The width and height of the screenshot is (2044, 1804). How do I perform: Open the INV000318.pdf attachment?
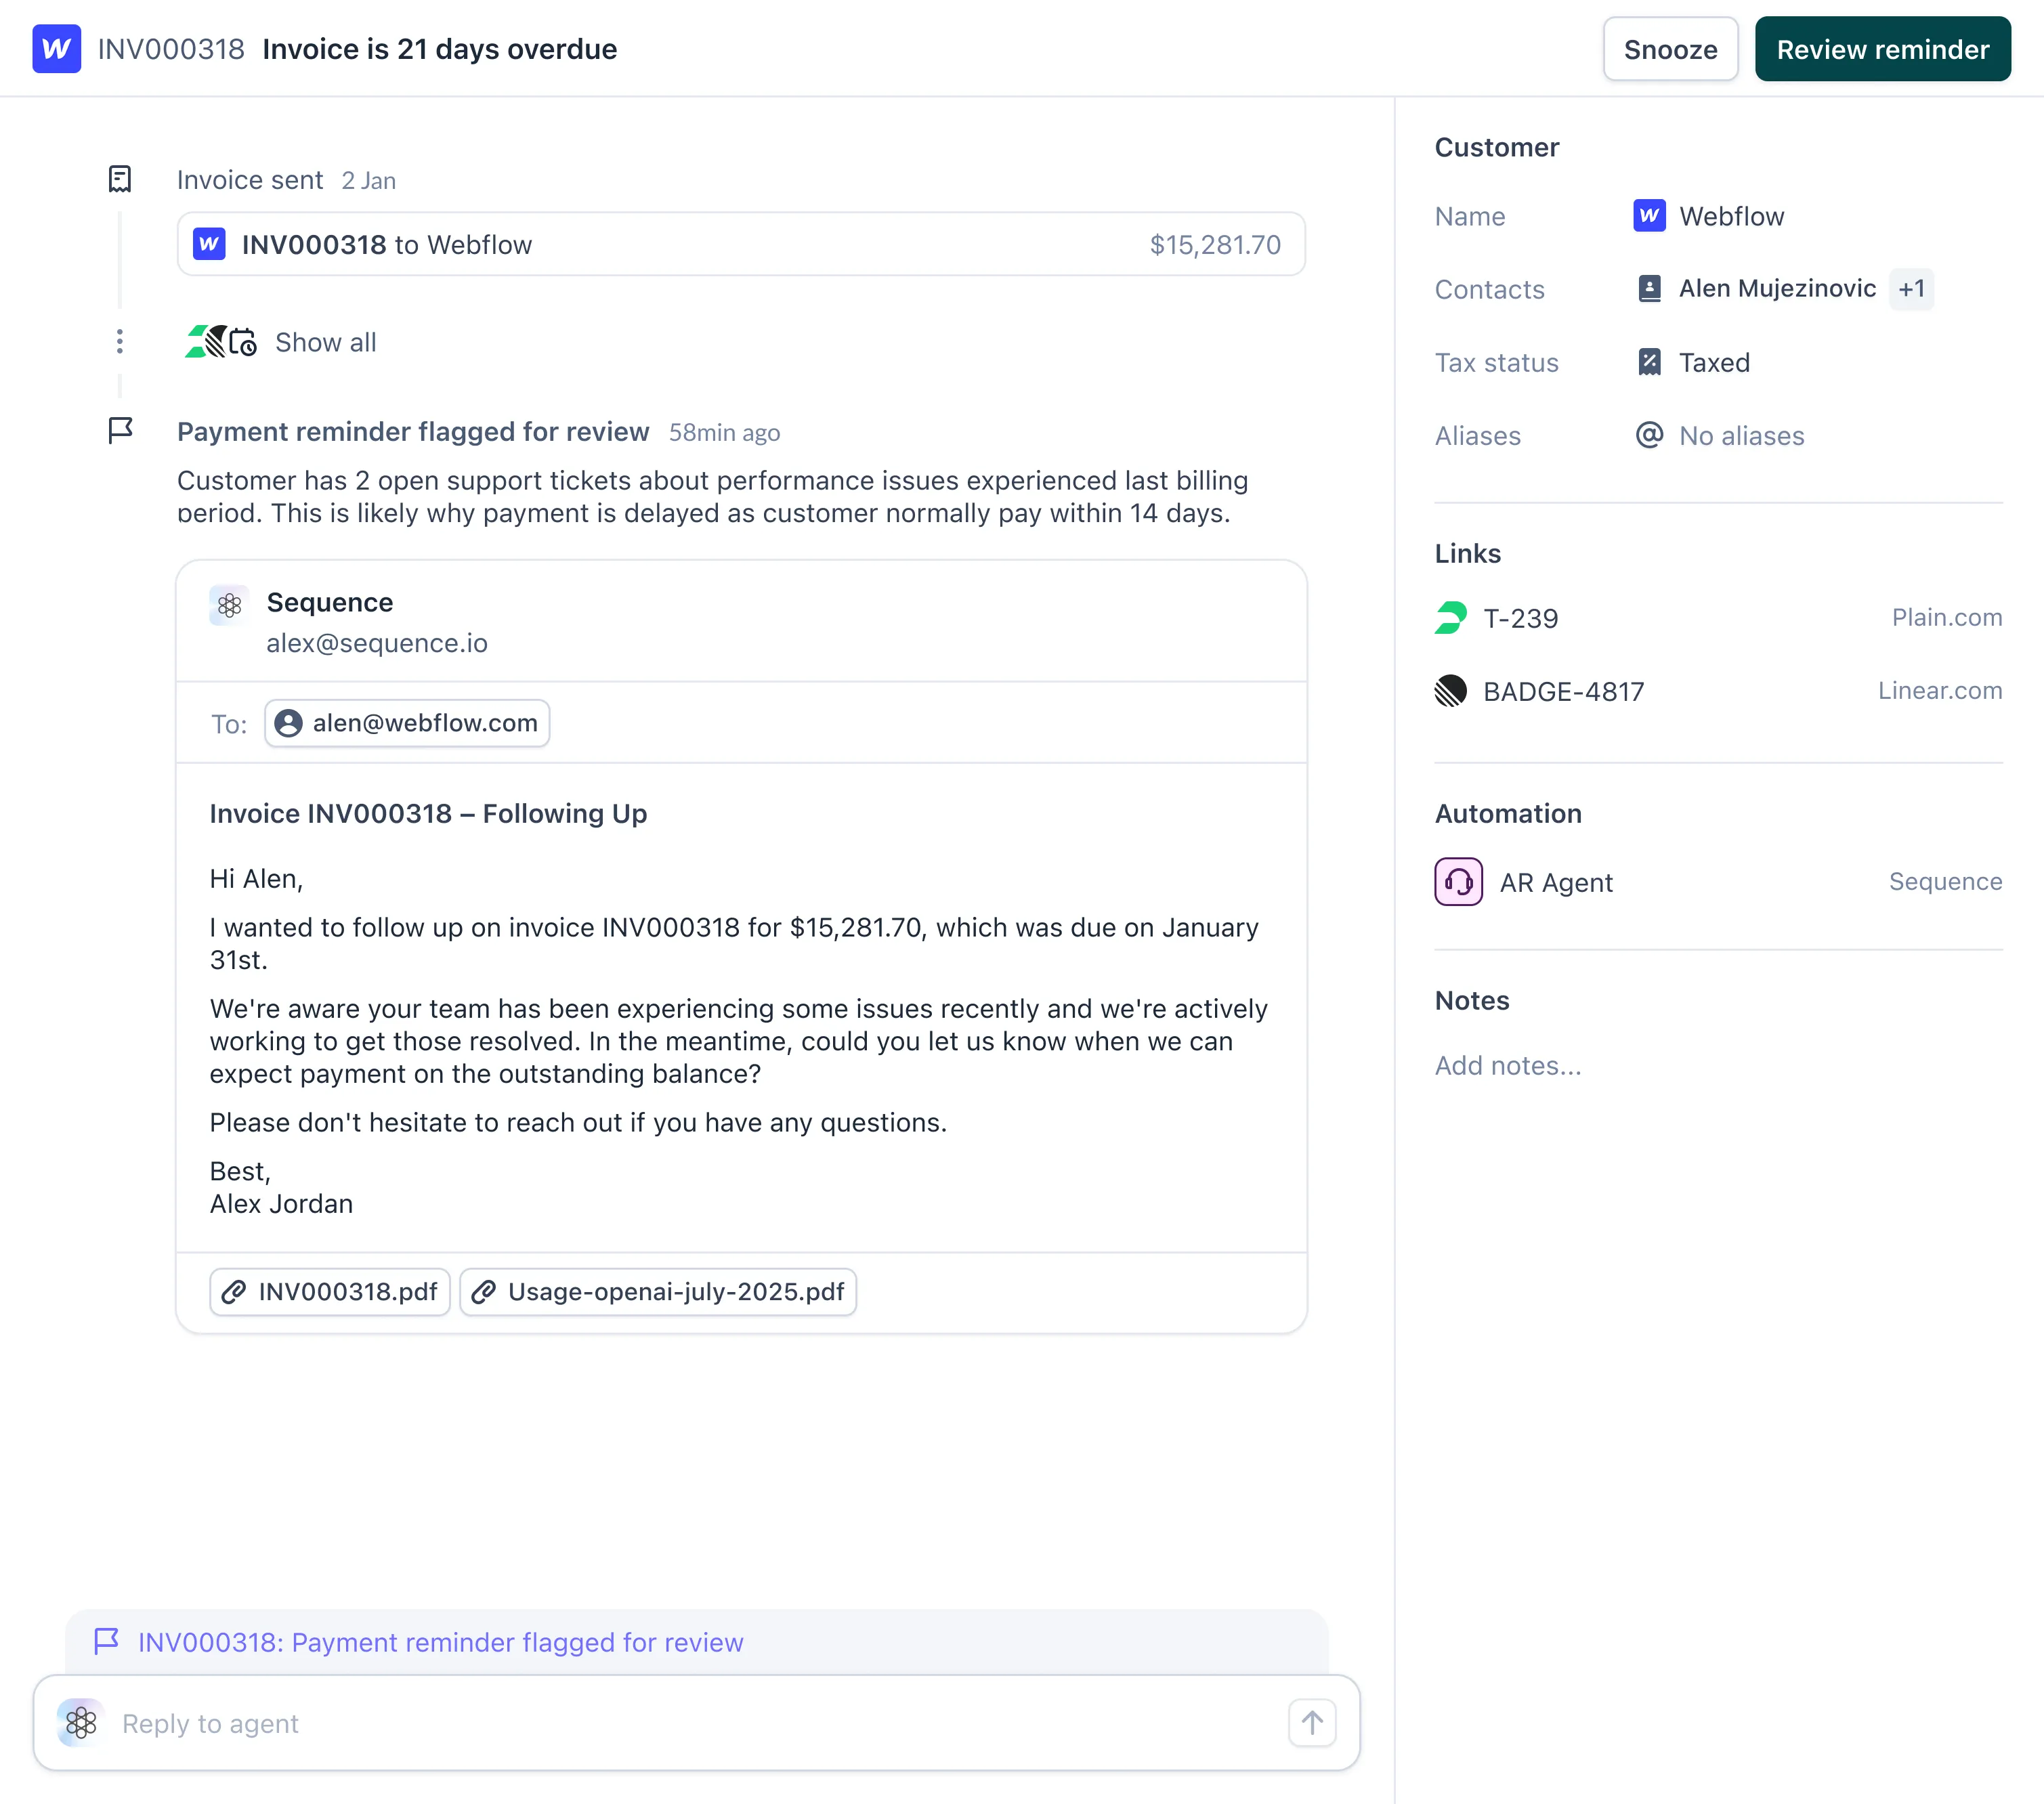pos(330,1292)
